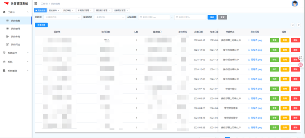Click the 起始日期To date field
The height and width of the screenshot is (138, 305).
[x=190, y=17]
